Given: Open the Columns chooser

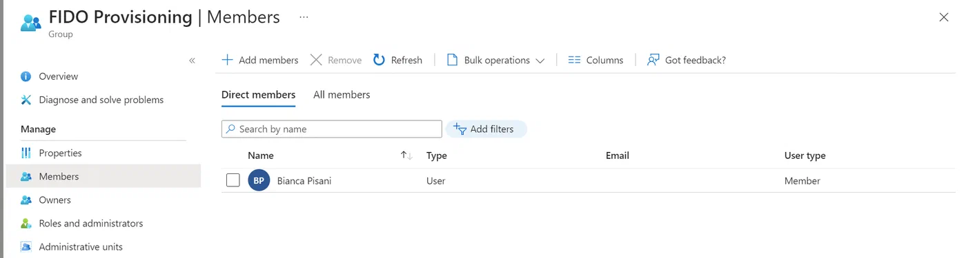Looking at the screenshot, I should (x=595, y=60).
